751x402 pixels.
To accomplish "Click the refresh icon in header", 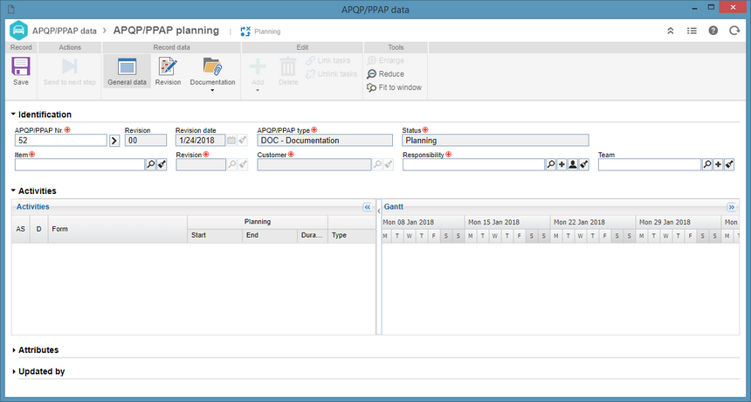I will (x=734, y=31).
